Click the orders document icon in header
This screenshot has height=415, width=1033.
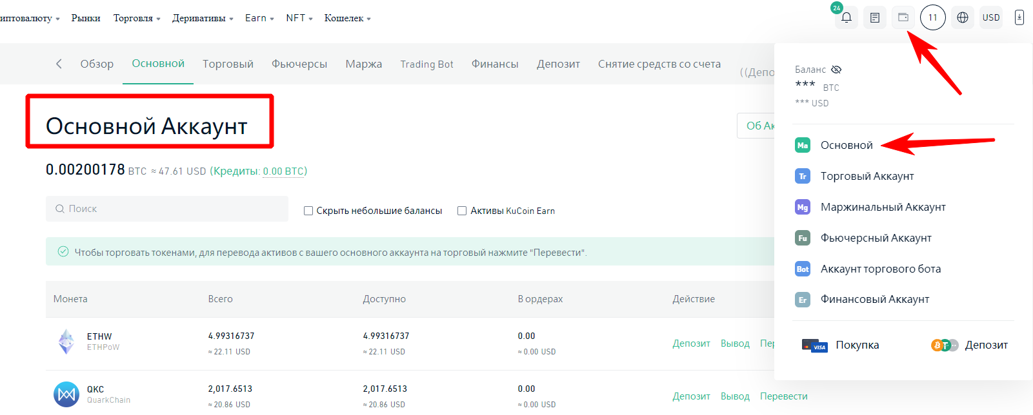875,18
